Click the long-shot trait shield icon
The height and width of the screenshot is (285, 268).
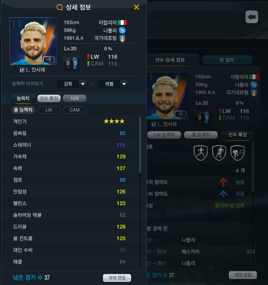coord(237,153)
